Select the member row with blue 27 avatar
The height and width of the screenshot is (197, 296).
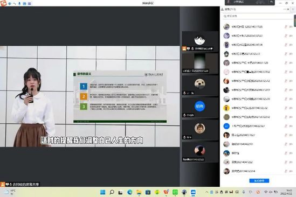(258, 126)
